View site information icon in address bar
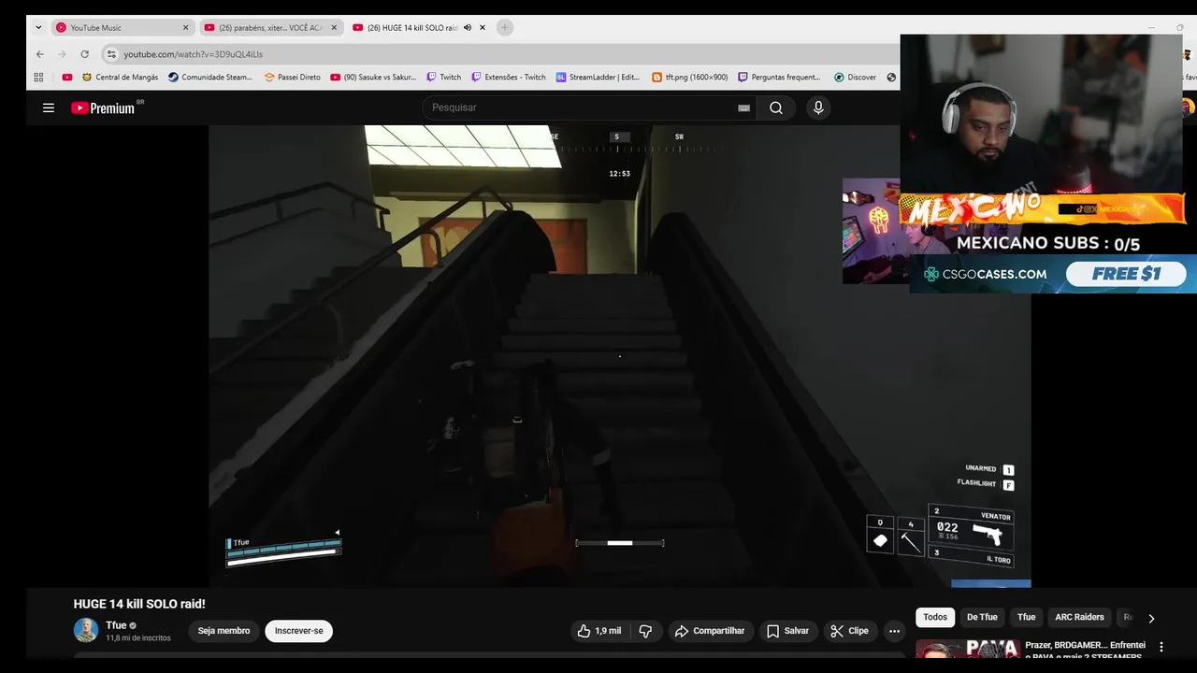The image size is (1197, 673). (x=111, y=54)
